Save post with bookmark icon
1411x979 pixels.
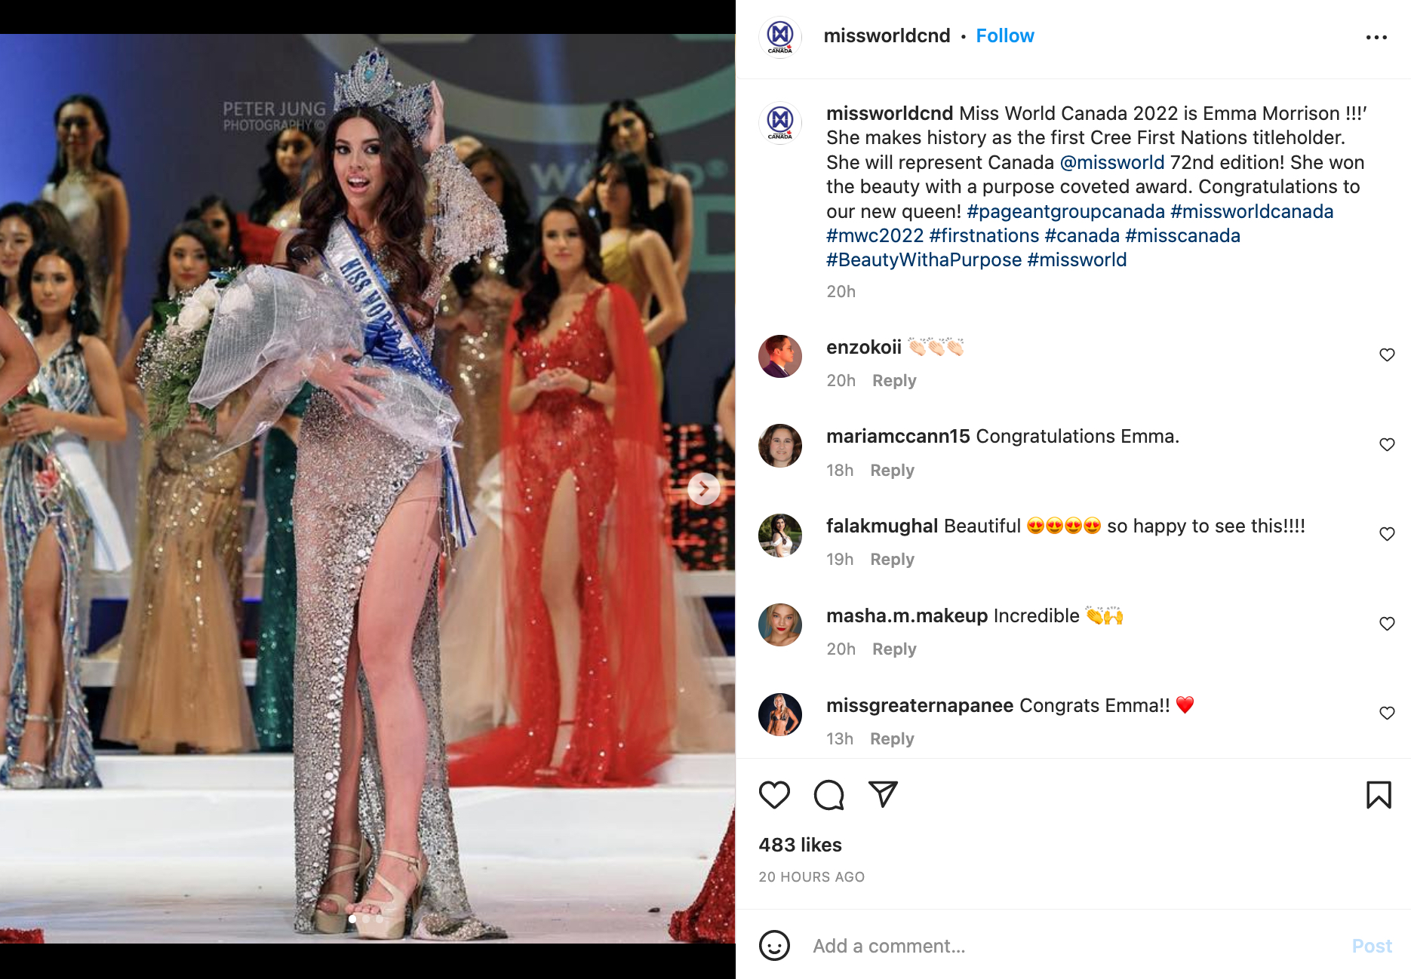coord(1379,795)
